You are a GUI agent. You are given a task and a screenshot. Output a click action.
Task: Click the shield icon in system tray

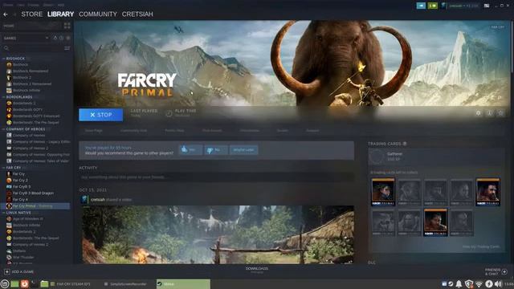(x=469, y=283)
